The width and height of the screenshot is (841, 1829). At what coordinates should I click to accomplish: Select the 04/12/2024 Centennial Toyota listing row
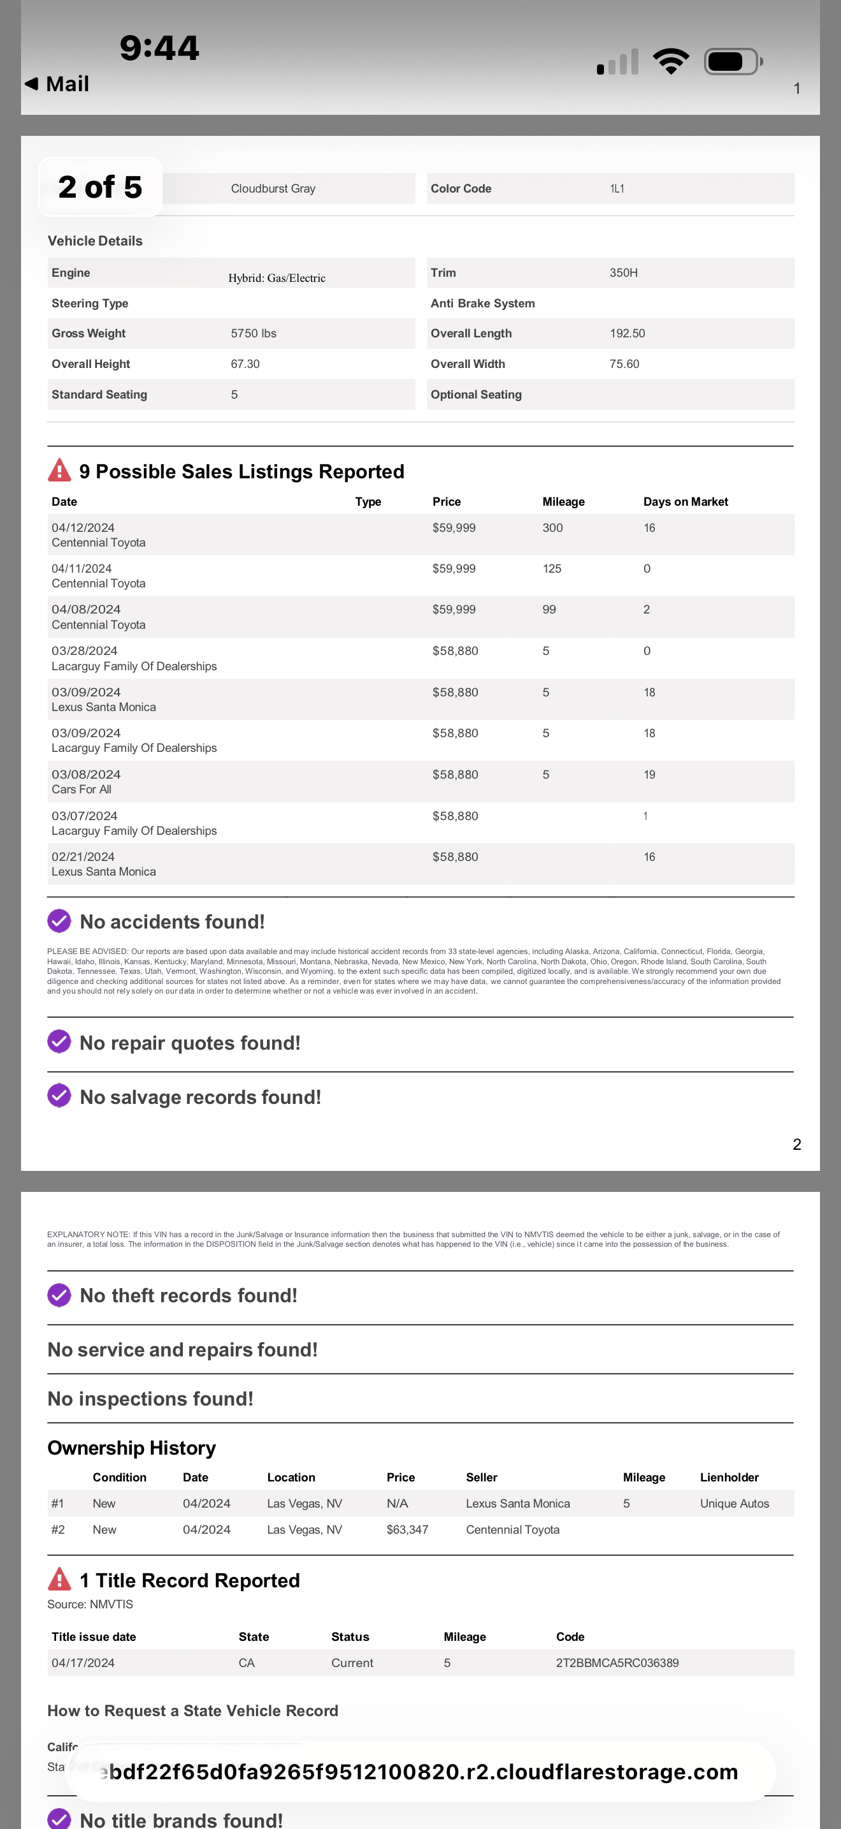[420, 534]
